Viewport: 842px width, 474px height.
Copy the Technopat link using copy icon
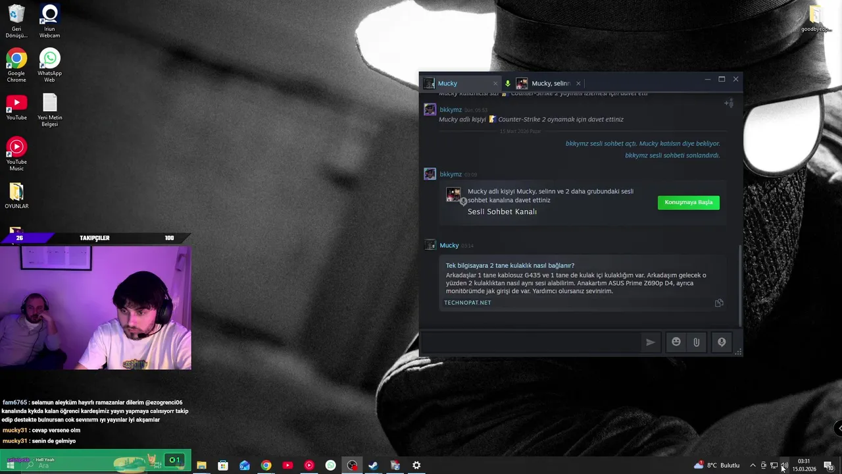click(x=719, y=303)
